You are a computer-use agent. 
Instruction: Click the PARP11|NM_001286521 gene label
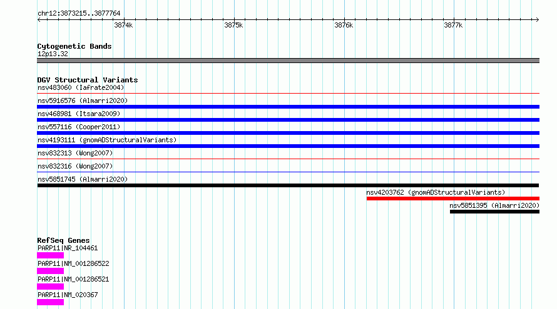coord(73,279)
